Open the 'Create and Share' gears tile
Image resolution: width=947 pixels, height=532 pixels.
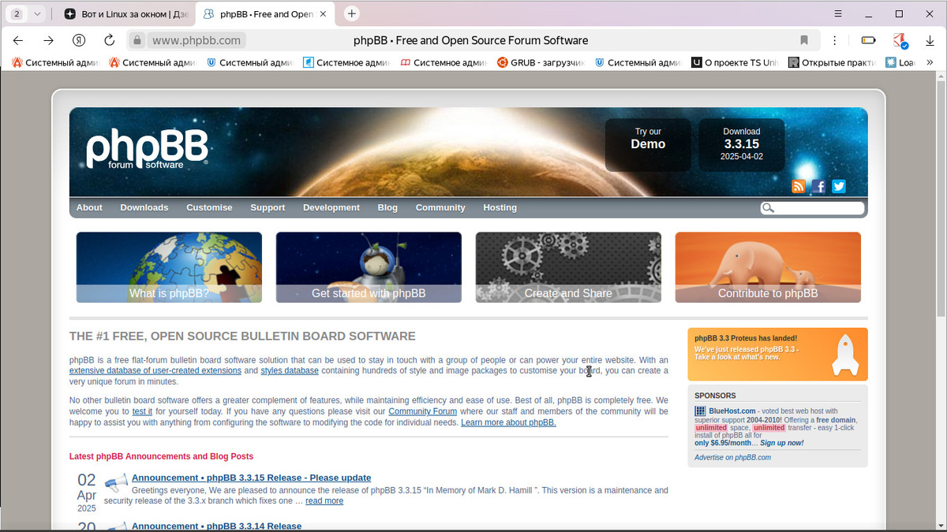(x=568, y=267)
